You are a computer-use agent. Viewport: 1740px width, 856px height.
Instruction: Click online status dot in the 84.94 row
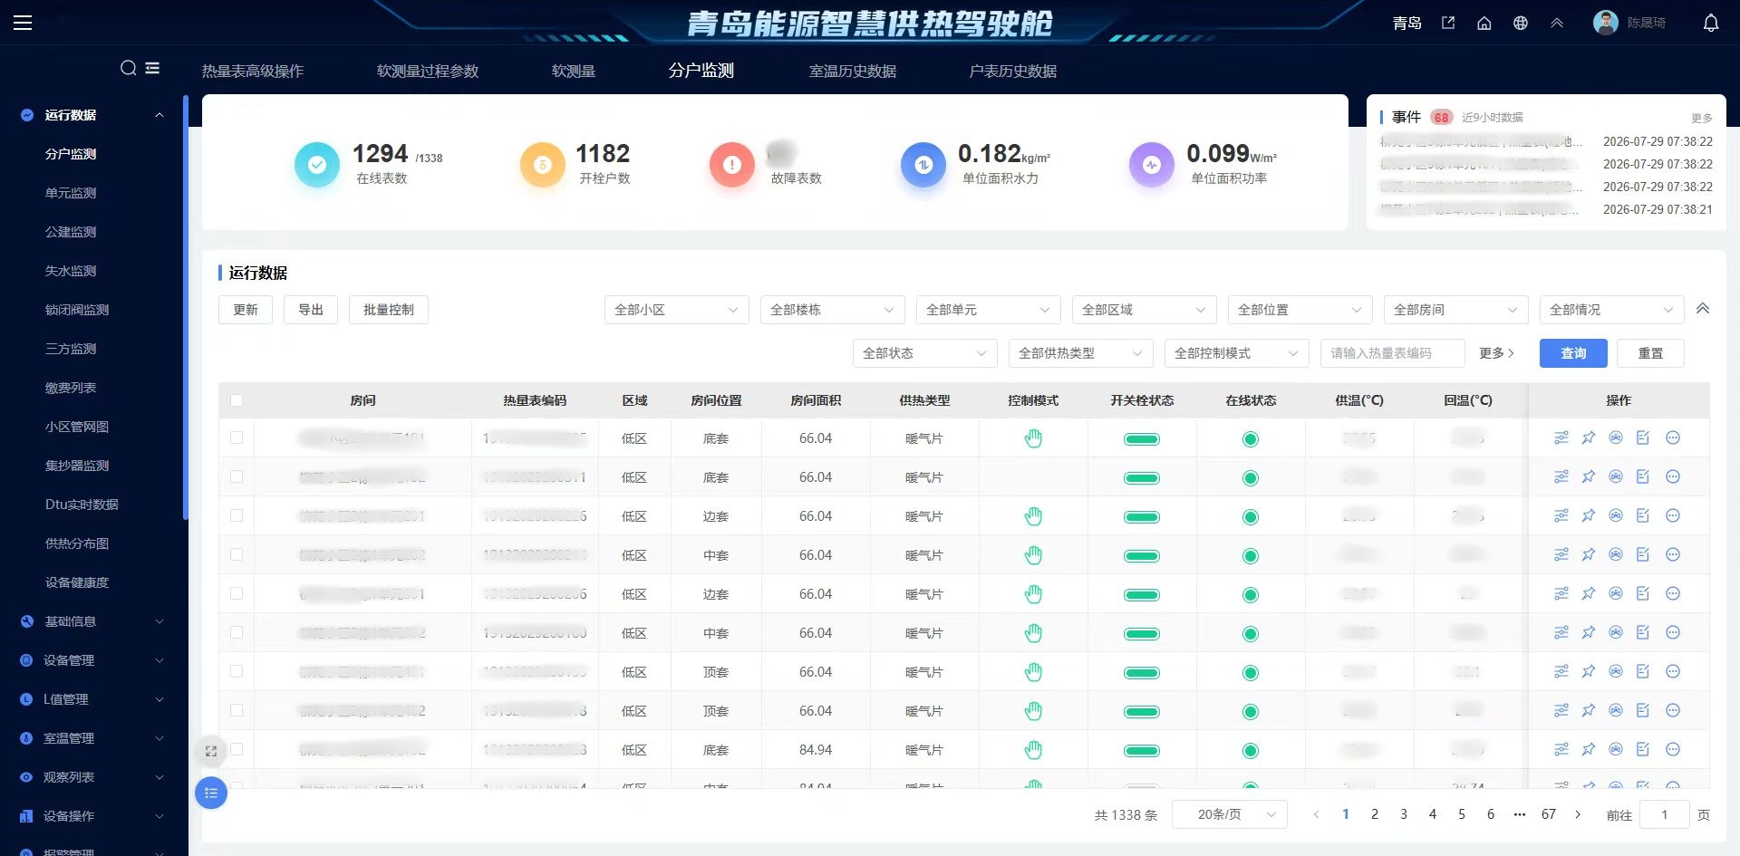point(1251,751)
